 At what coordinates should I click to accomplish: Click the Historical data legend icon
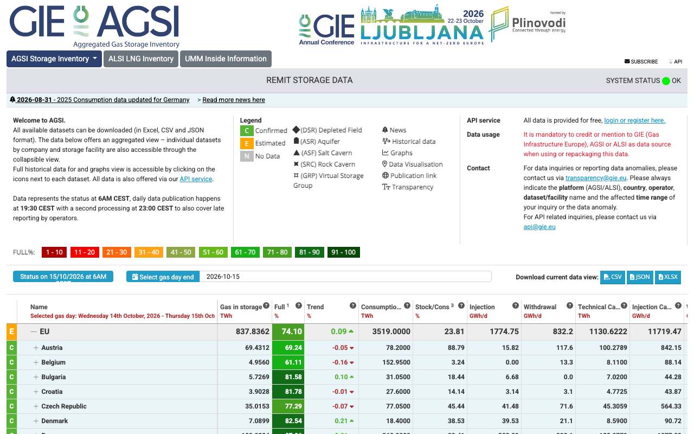point(385,141)
